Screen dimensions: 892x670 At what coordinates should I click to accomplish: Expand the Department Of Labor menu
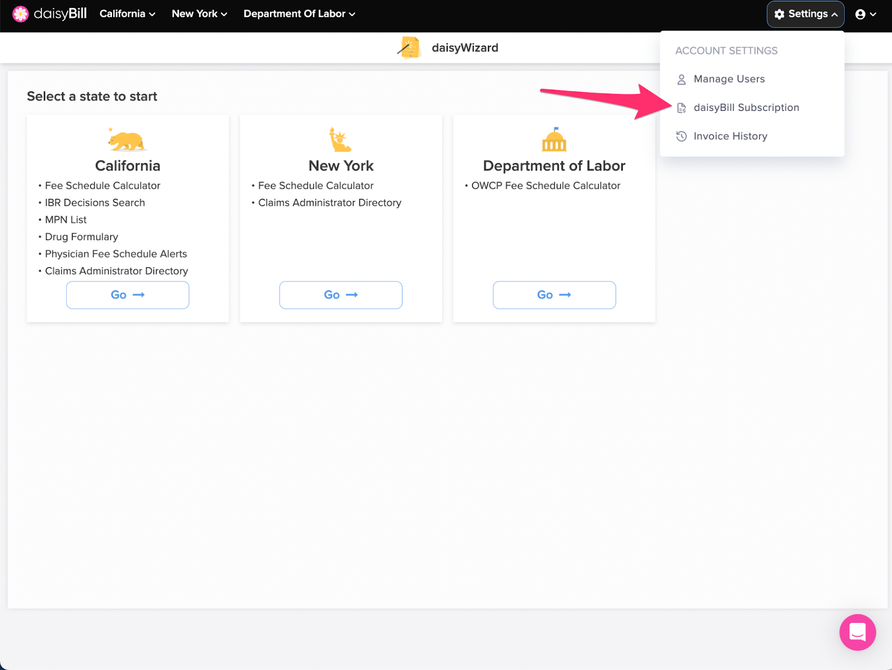tap(299, 14)
